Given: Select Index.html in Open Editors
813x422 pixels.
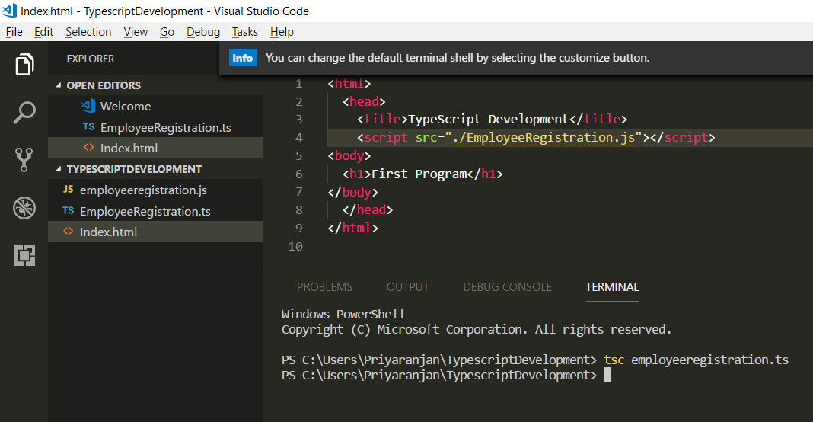Looking at the screenshot, I should click(x=155, y=148).
